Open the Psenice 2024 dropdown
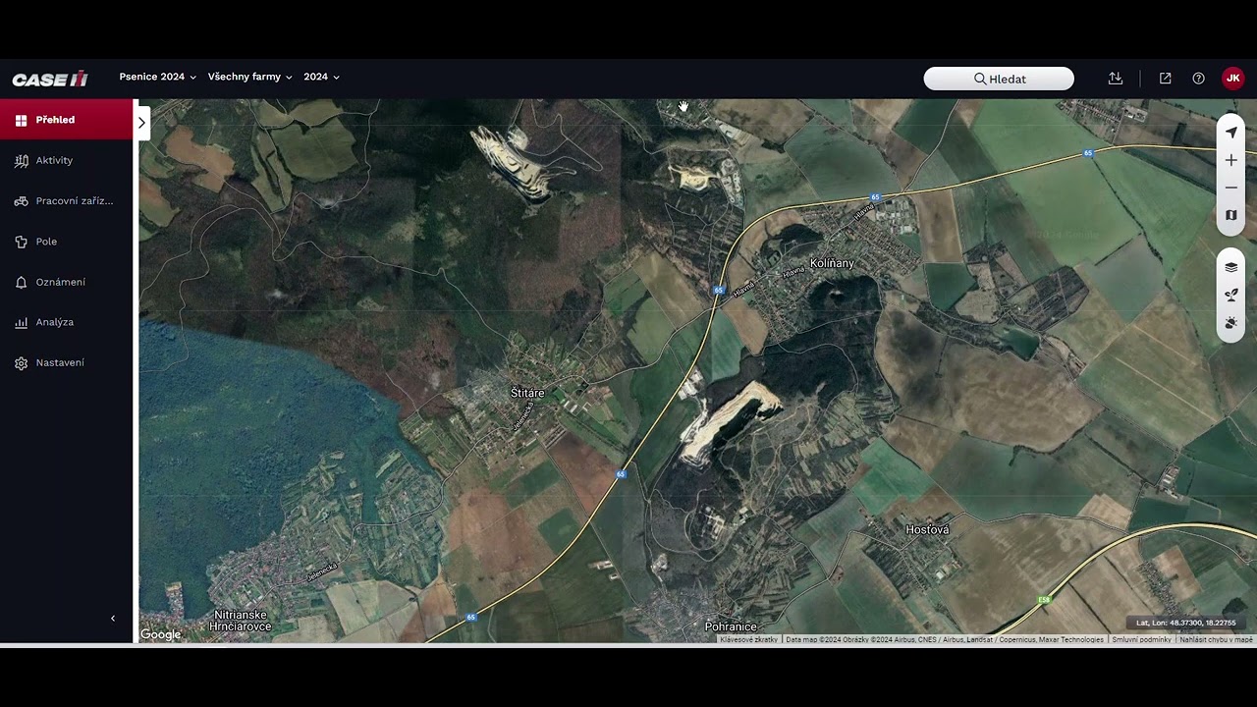This screenshot has height=707, width=1257. [157, 77]
